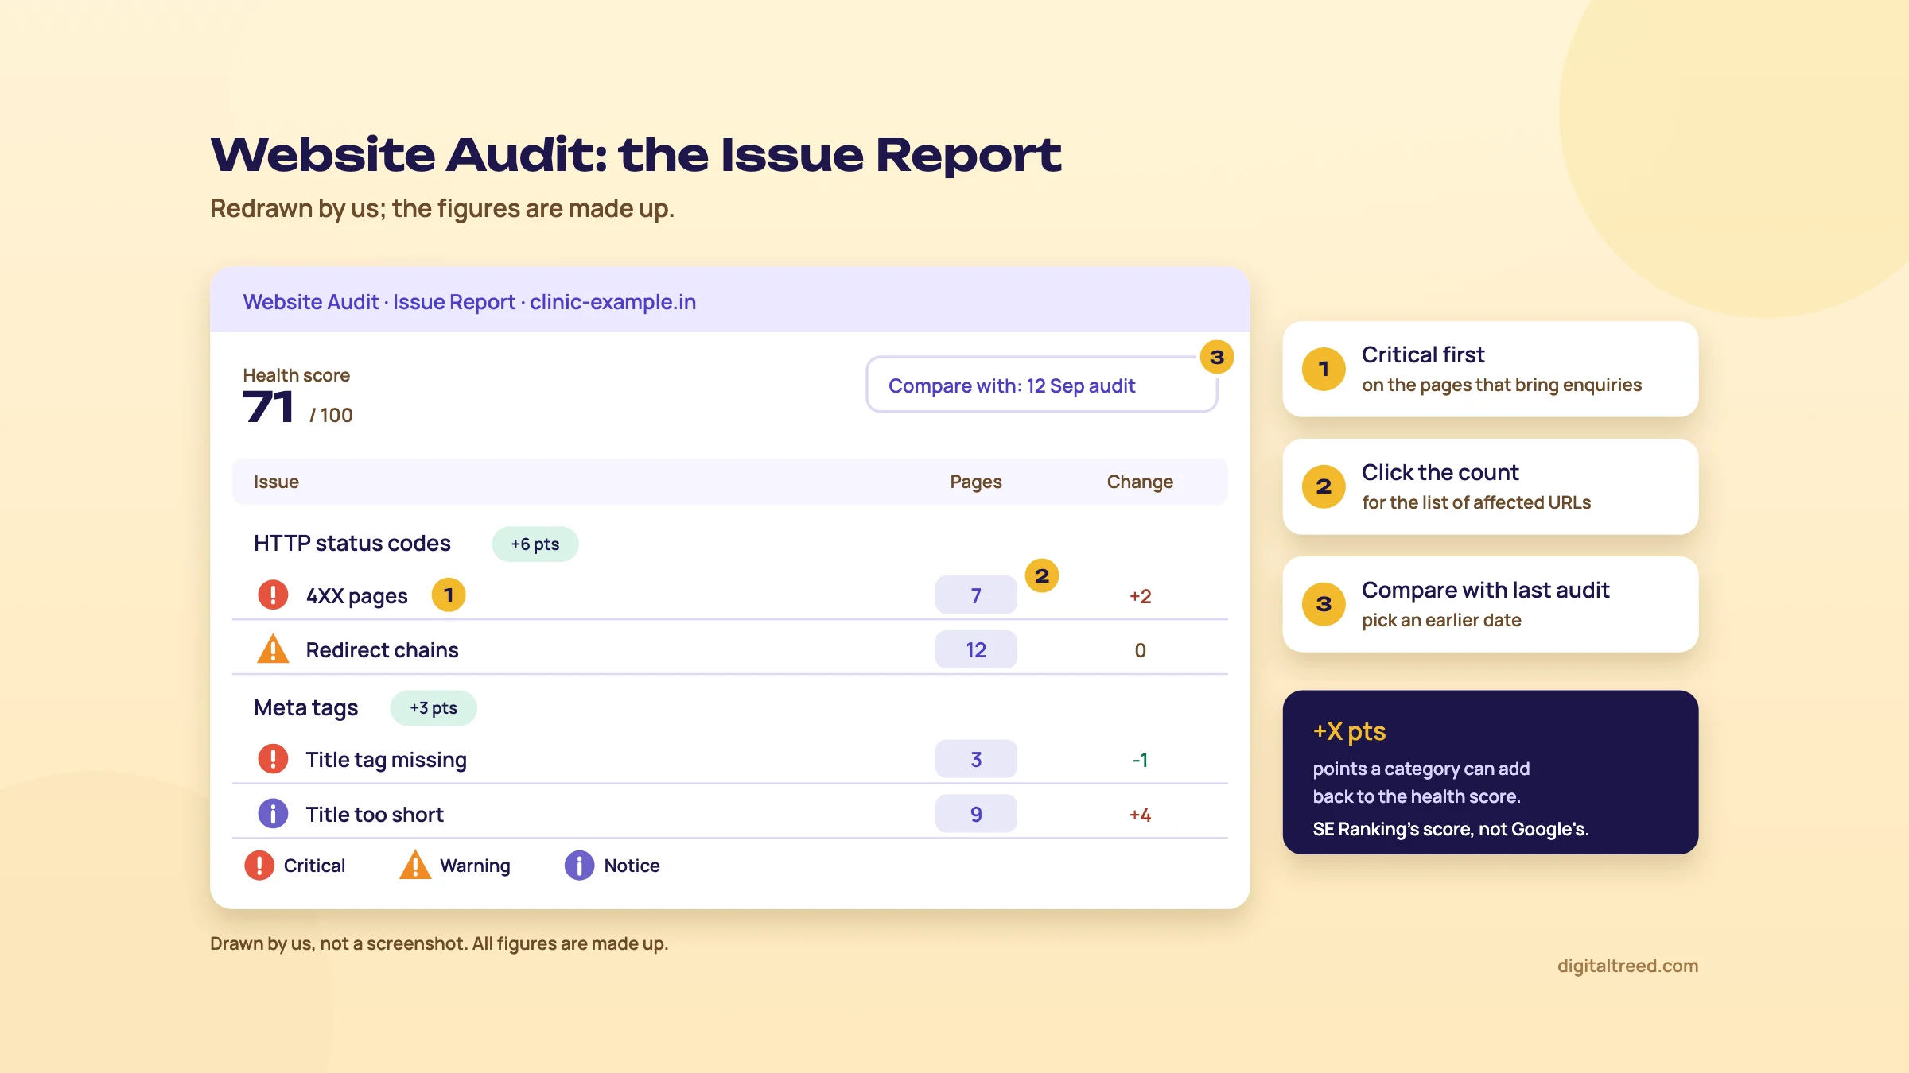
Task: Click the 4XX pages issue name
Action: tap(357, 596)
